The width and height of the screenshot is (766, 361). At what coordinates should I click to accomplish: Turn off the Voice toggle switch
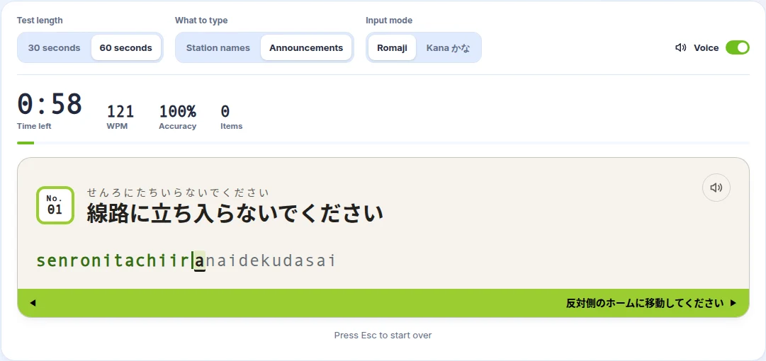[737, 48]
